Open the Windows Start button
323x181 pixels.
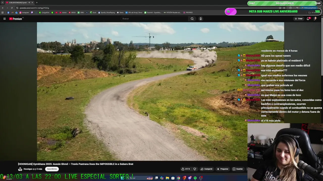(123, 178)
